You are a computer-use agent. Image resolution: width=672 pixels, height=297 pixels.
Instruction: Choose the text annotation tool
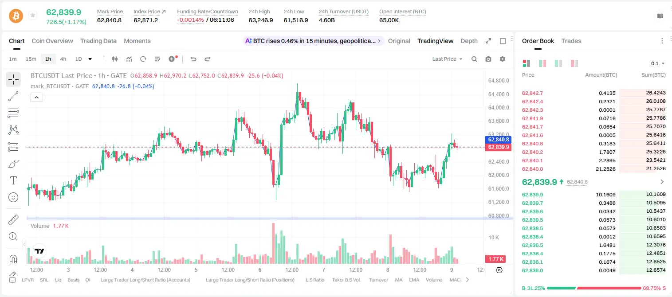coord(13,180)
